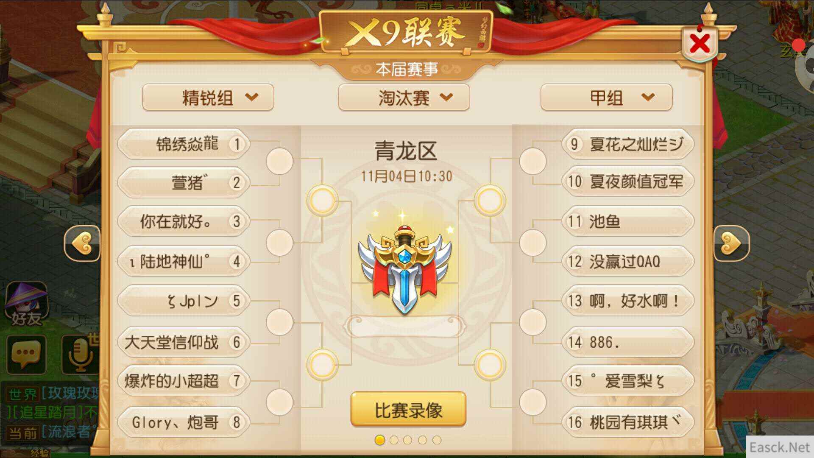Viewport: 814px width, 458px height.
Task: Open the 世界 chat channel message
Action: [x=52, y=394]
